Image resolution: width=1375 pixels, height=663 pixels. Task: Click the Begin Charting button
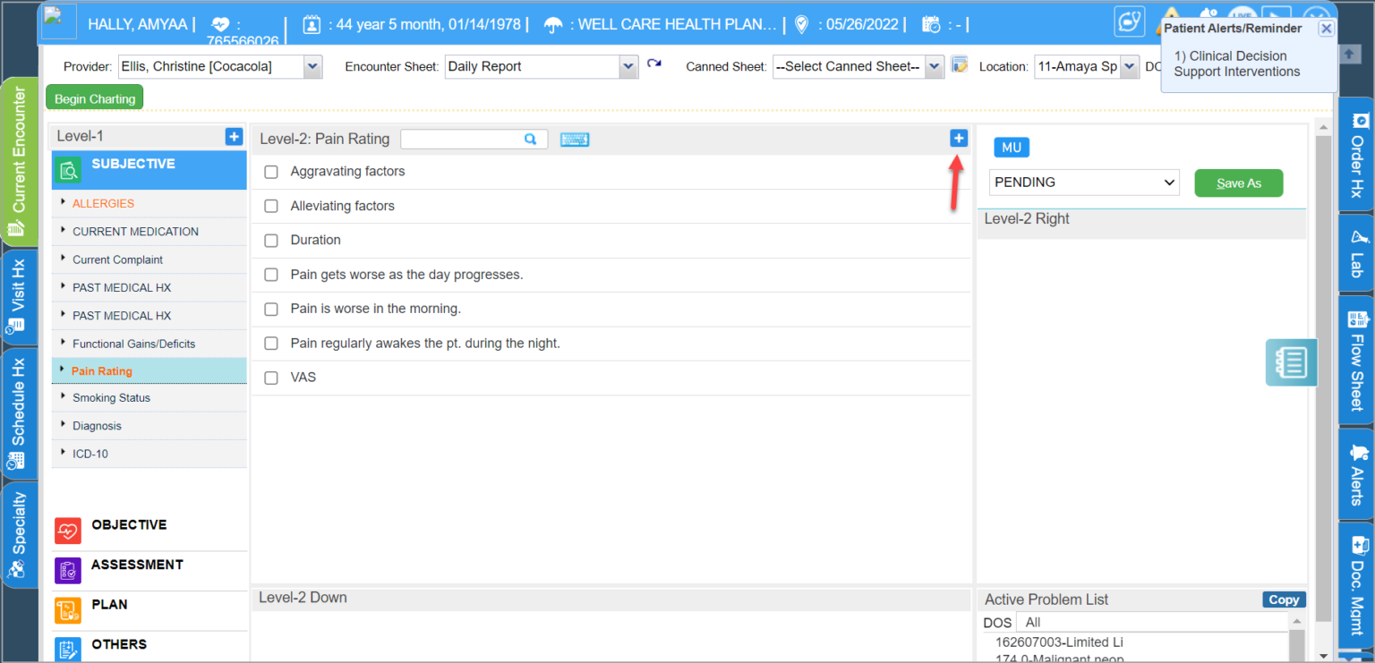(94, 97)
